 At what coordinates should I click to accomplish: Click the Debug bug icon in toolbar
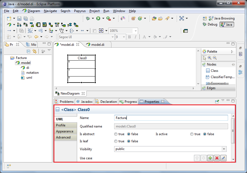pos(88,18)
